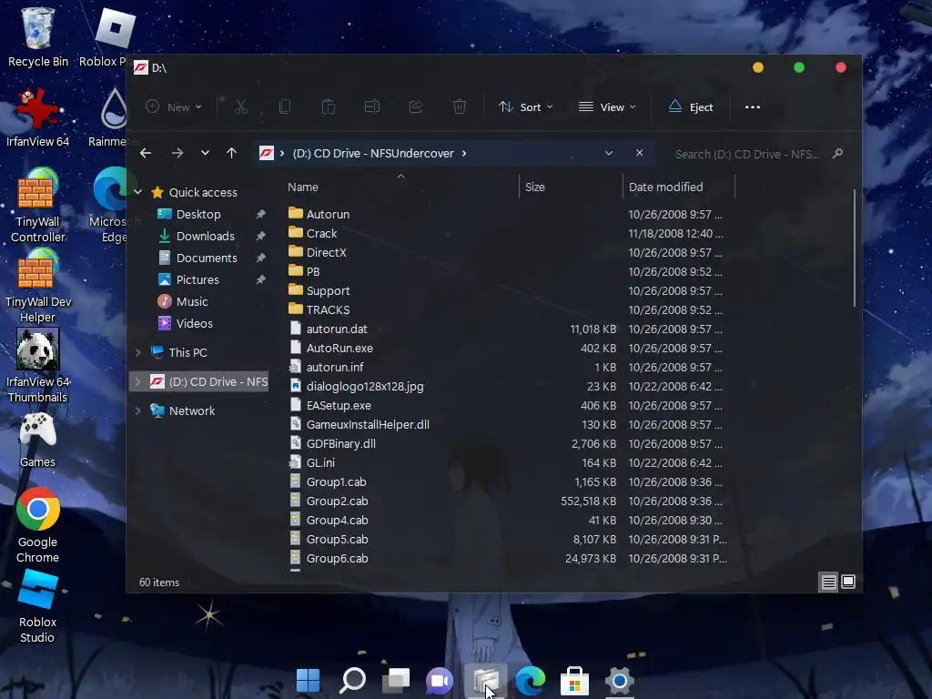Click the search magnifier icon in Explorer
Screen dimensions: 932x699
(x=837, y=154)
